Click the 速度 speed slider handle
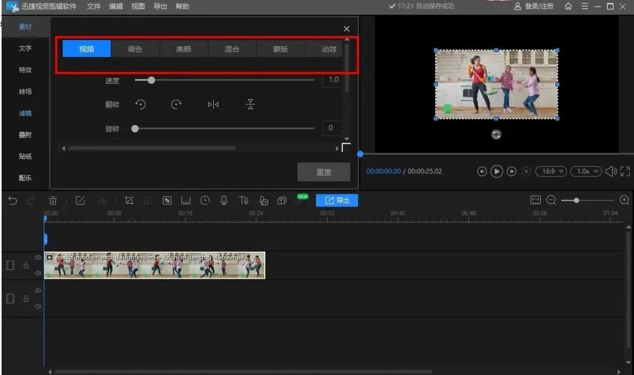The height and width of the screenshot is (375, 634). pos(151,80)
